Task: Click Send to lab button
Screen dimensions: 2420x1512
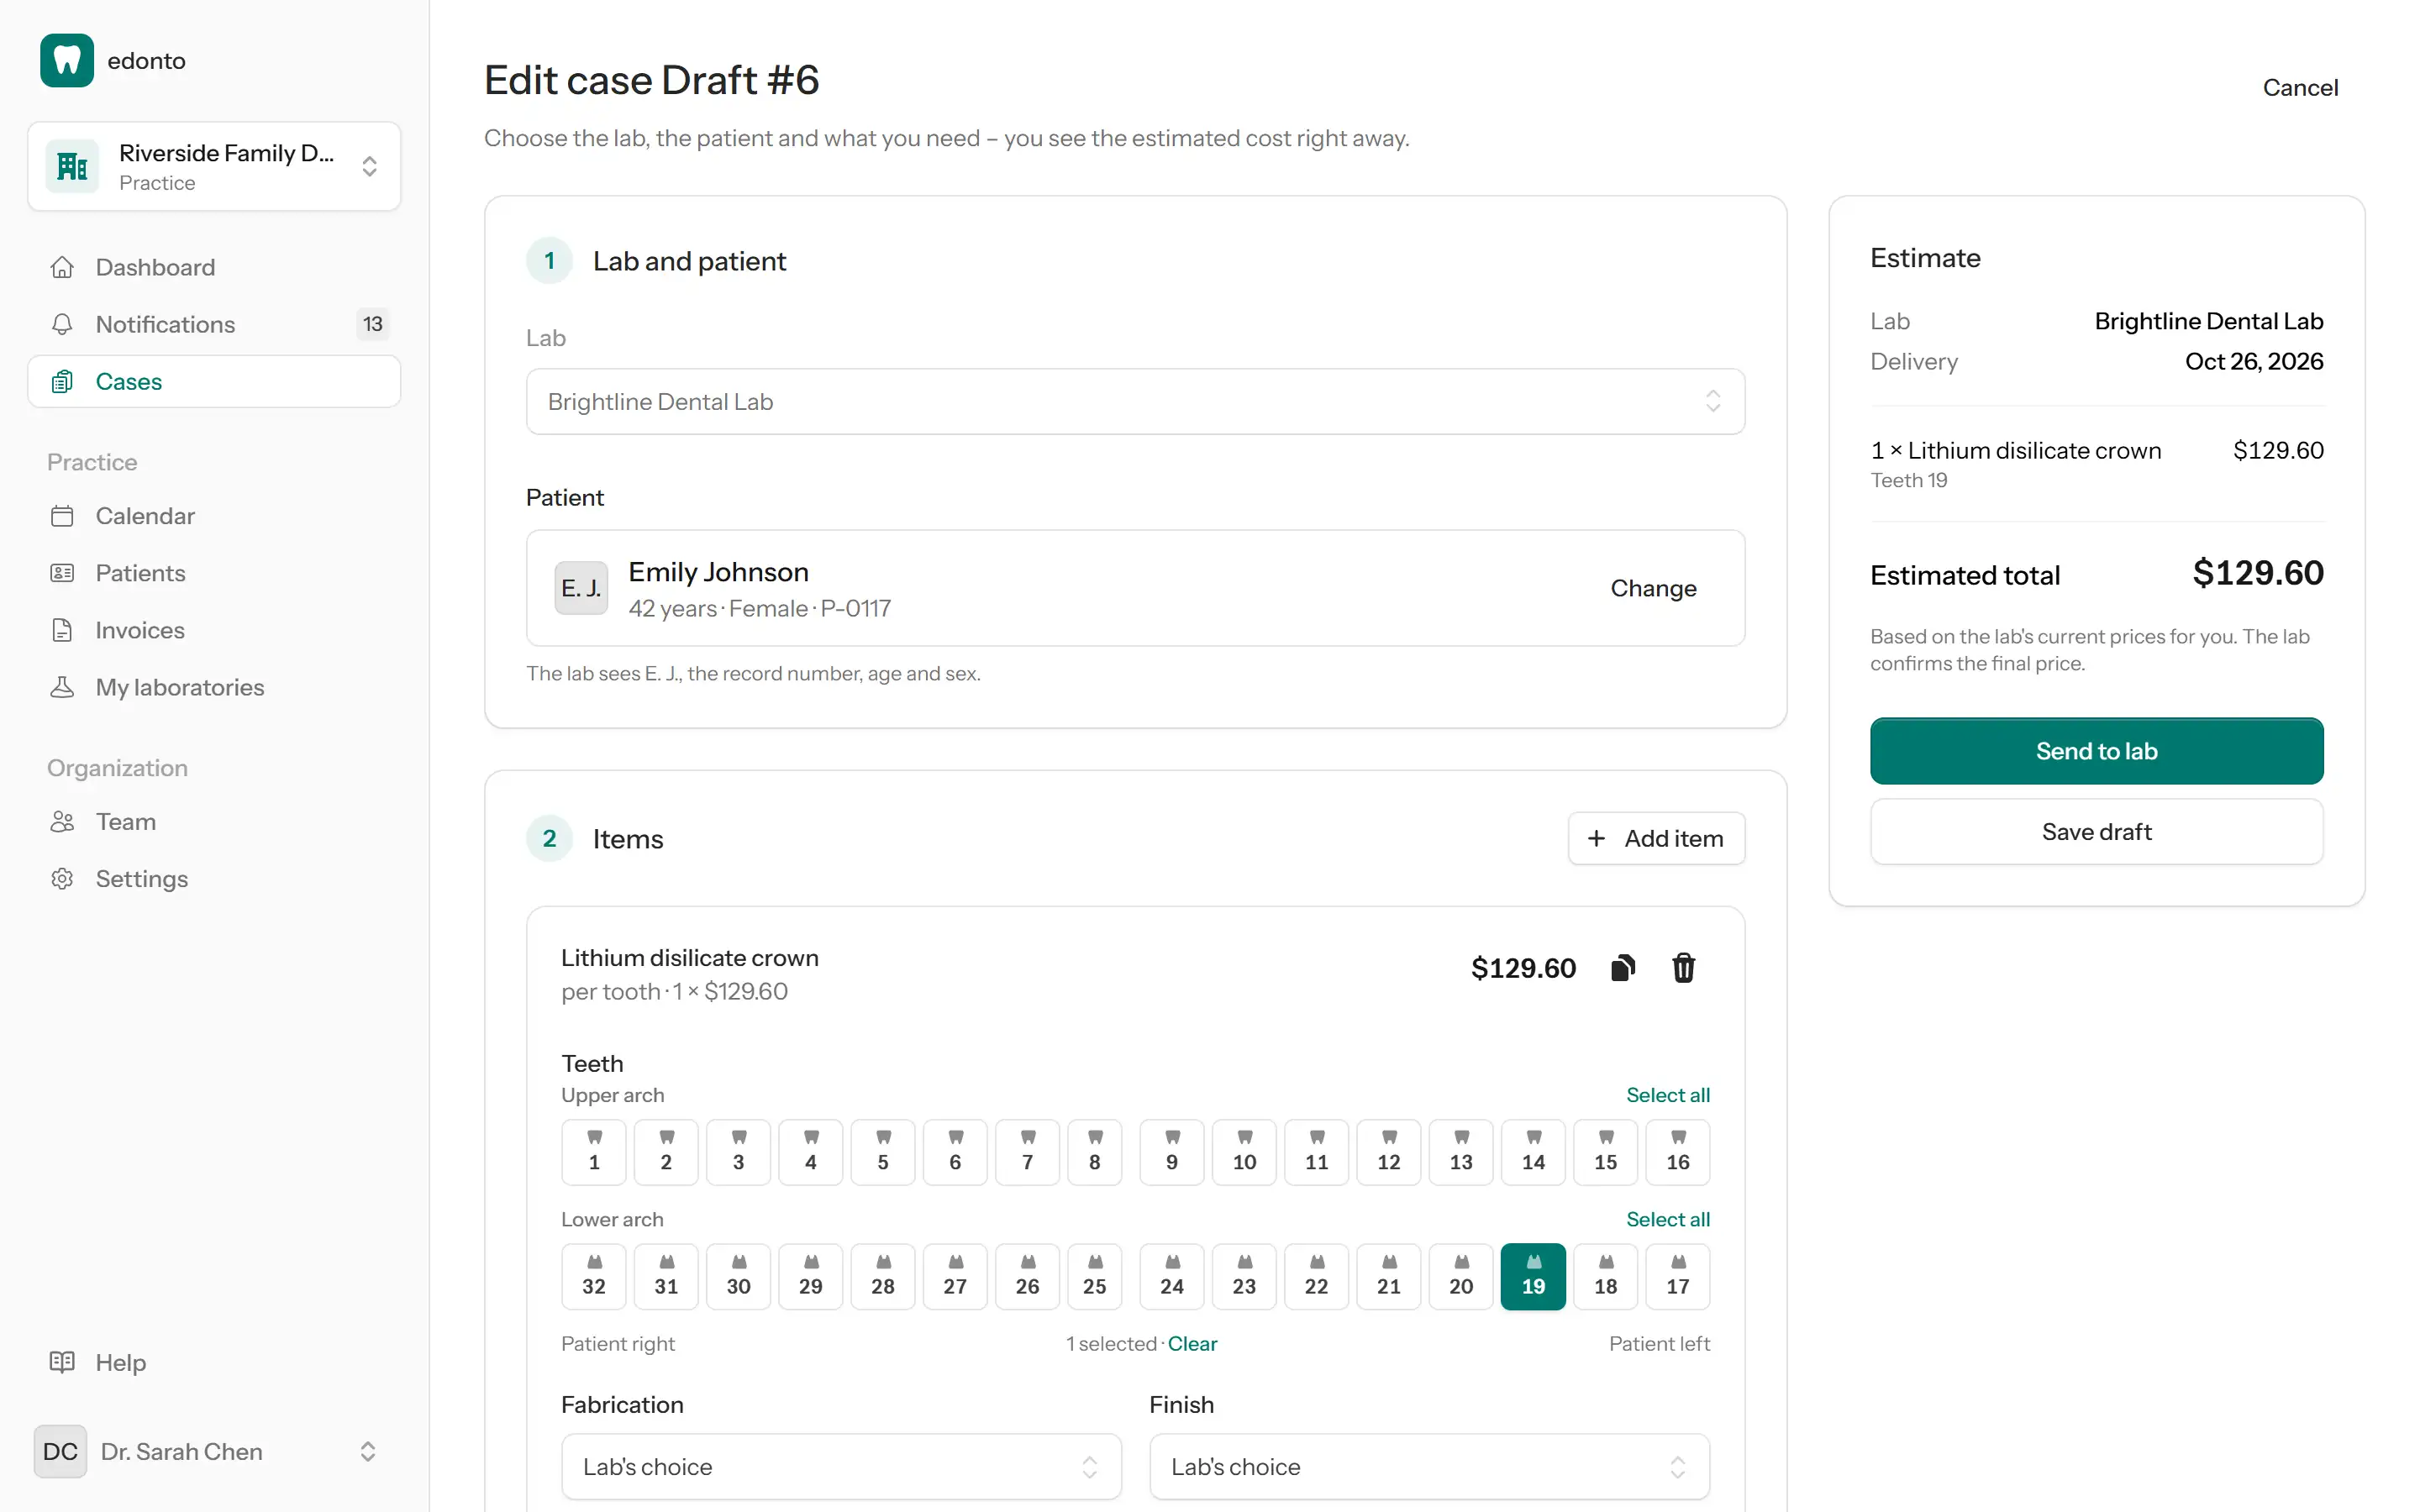Action: pos(2096,751)
